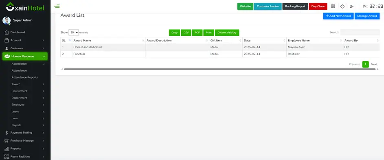Click the Room Facilities grid icon
Viewport: 384px width, 160px height.
click(x=7, y=157)
